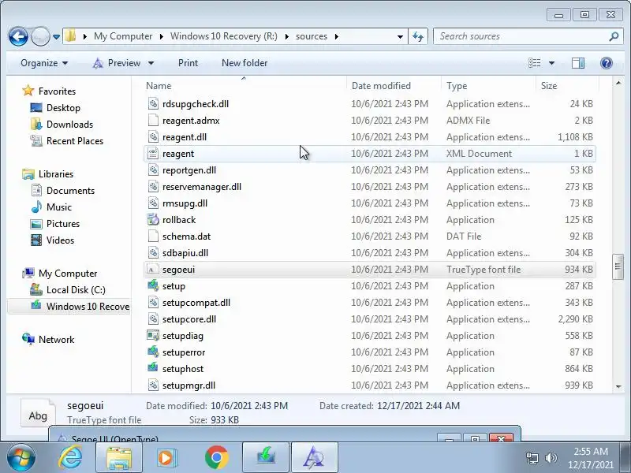Select the segoeui font file icon
The width and height of the screenshot is (631, 473).
tap(153, 270)
